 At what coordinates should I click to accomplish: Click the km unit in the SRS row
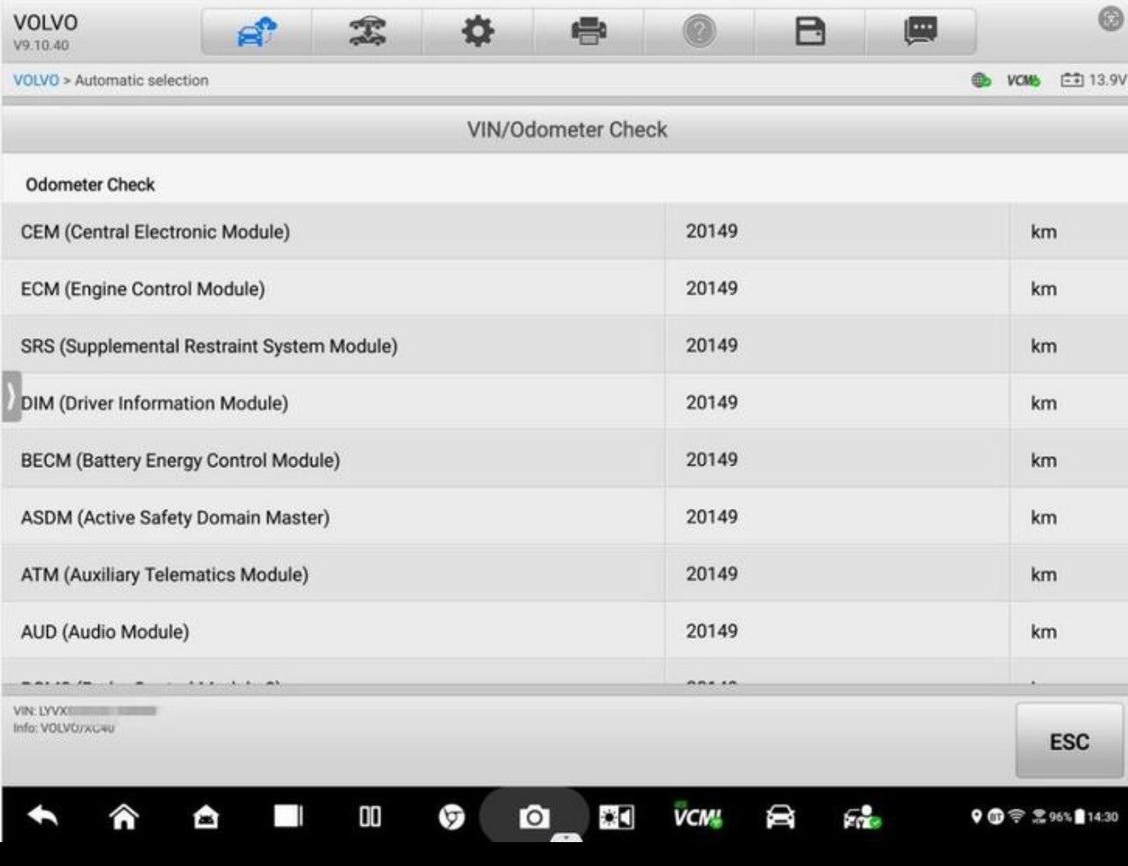click(x=1043, y=347)
